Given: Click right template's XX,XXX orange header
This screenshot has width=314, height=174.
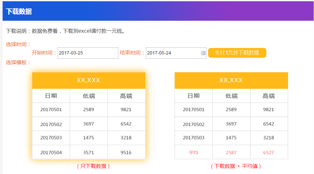Looking at the screenshot, I should 231,80.
